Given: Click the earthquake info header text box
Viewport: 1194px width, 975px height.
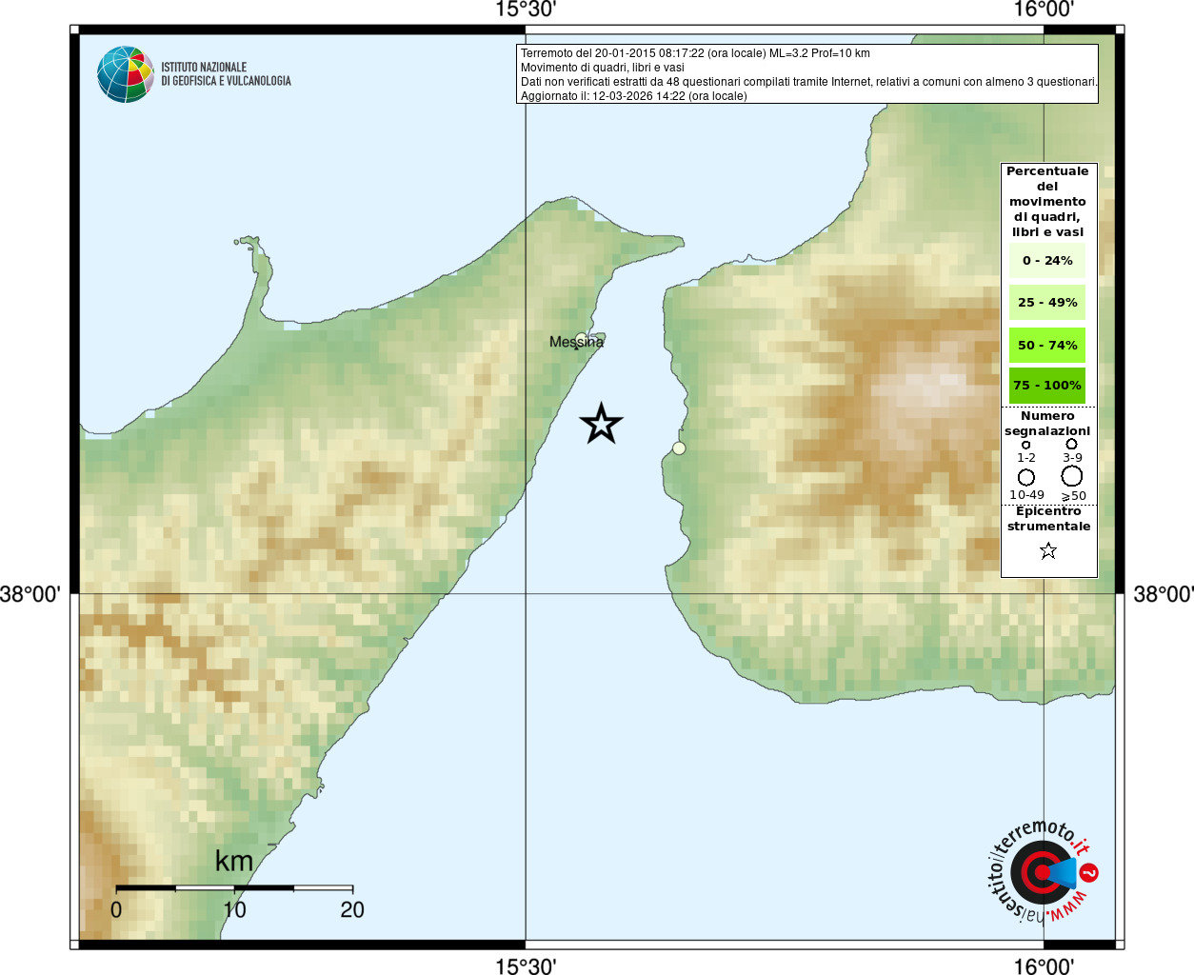Looking at the screenshot, I should pyautogui.click(x=807, y=74).
